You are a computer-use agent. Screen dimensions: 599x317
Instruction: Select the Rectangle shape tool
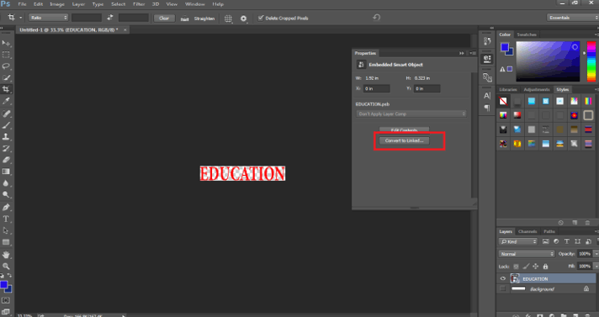6,242
